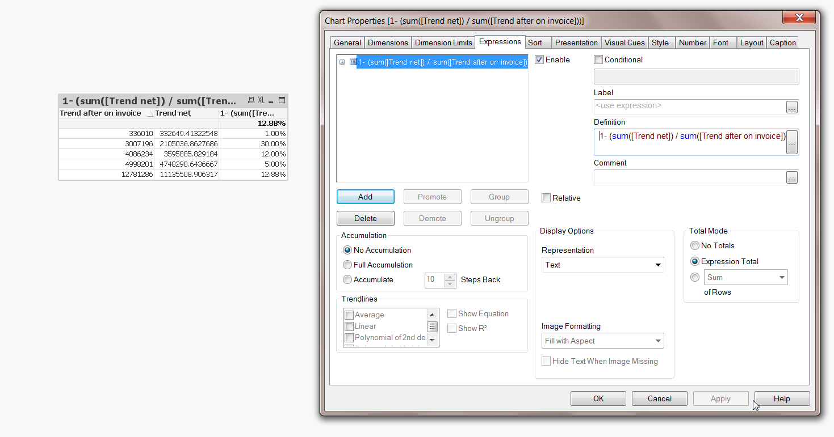Image resolution: width=834 pixels, height=437 pixels.
Task: Switch to Visual Cues tab
Action: click(625, 43)
